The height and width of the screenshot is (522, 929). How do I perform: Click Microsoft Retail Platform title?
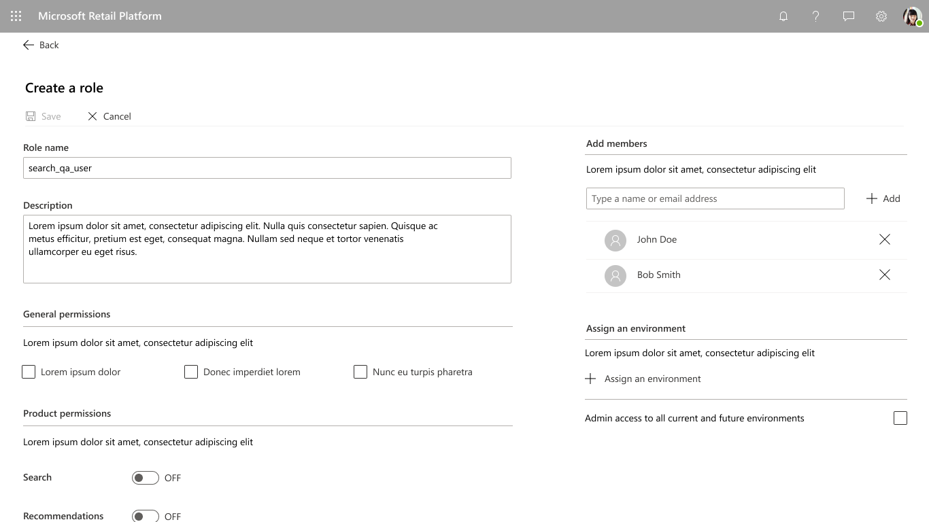(100, 16)
